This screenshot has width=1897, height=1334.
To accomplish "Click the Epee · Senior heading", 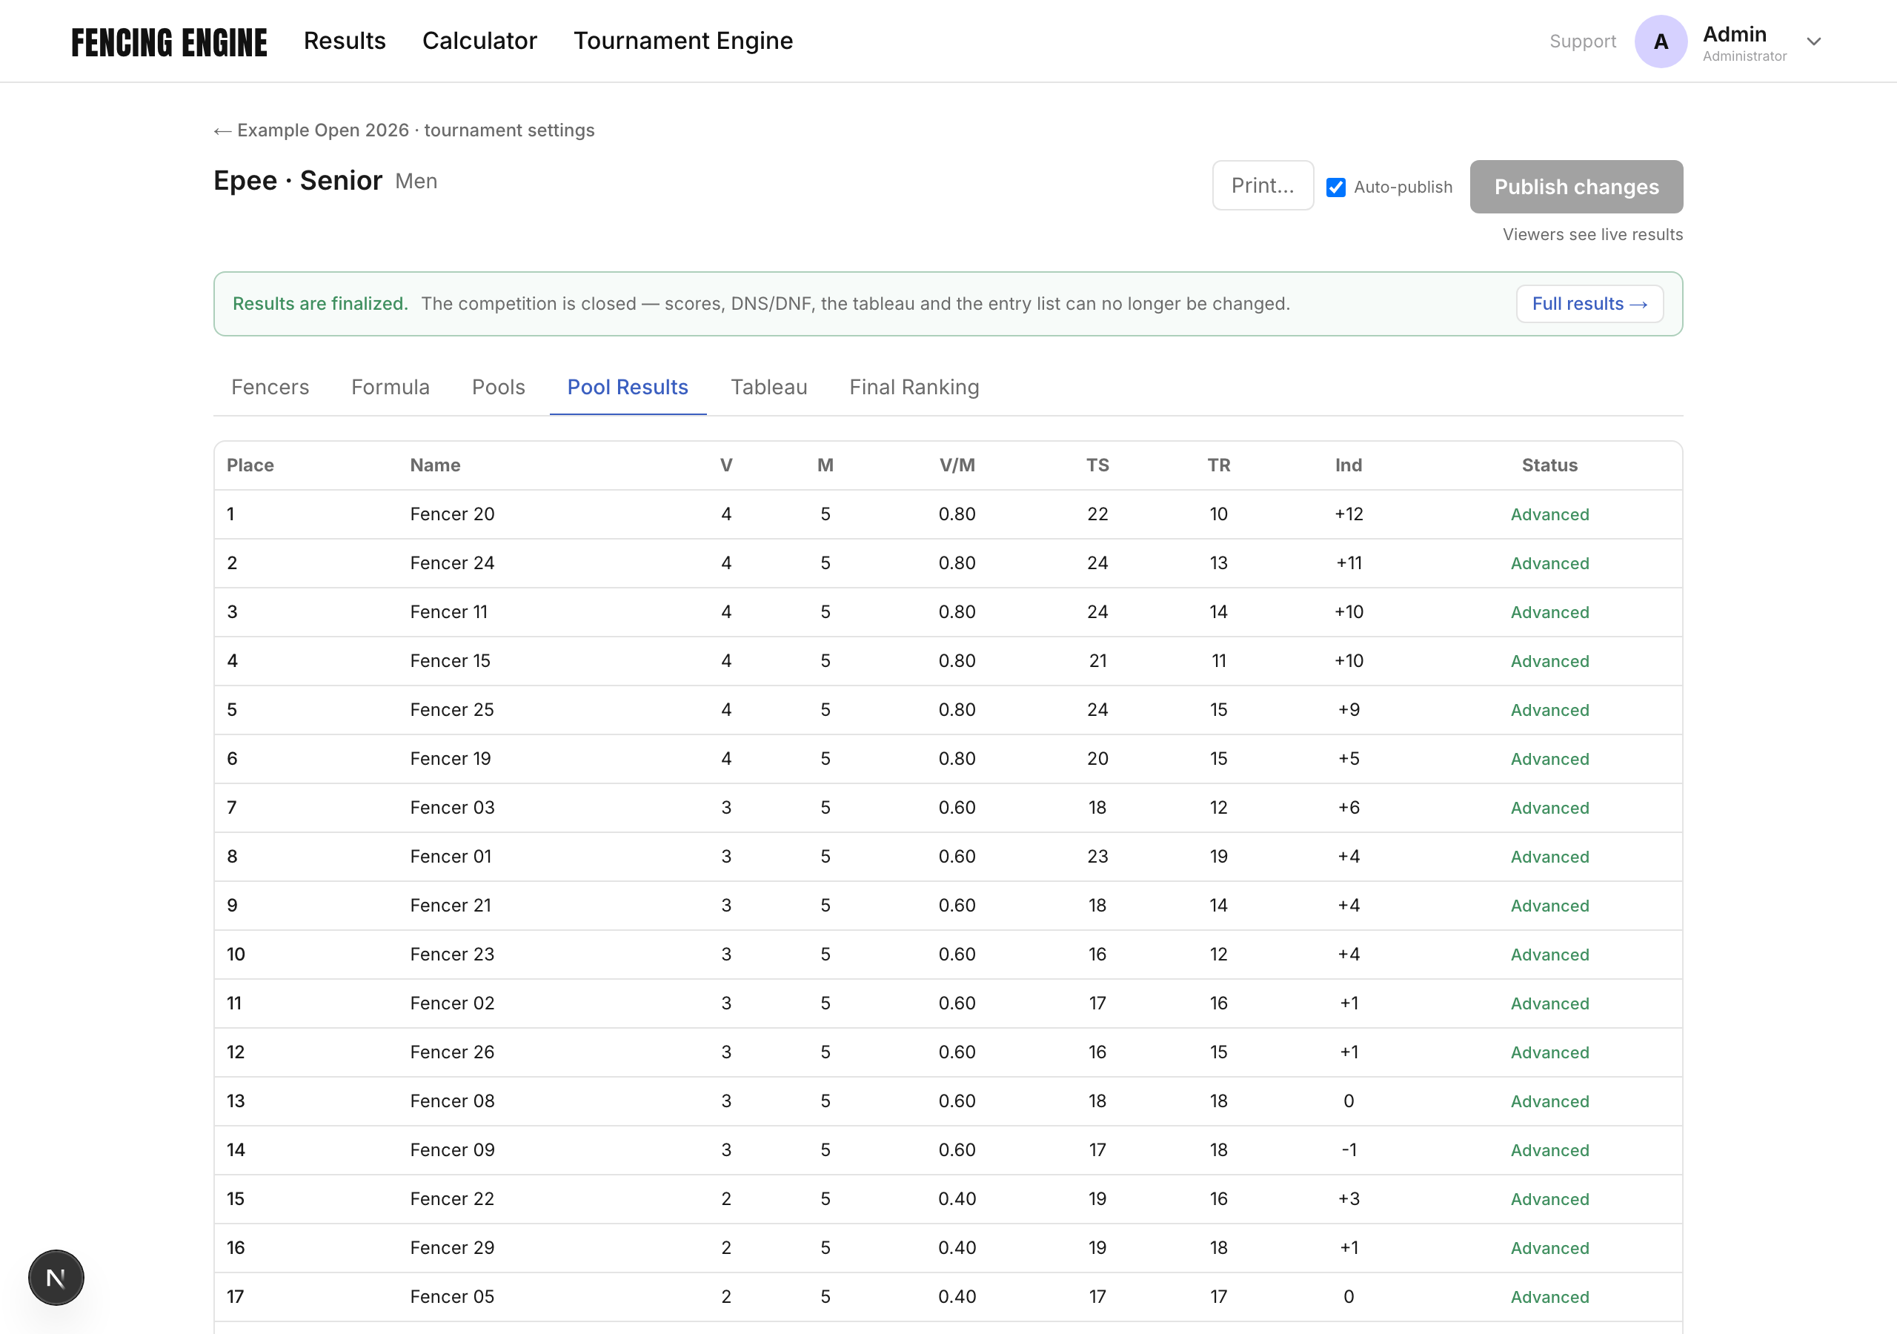I will coord(297,179).
